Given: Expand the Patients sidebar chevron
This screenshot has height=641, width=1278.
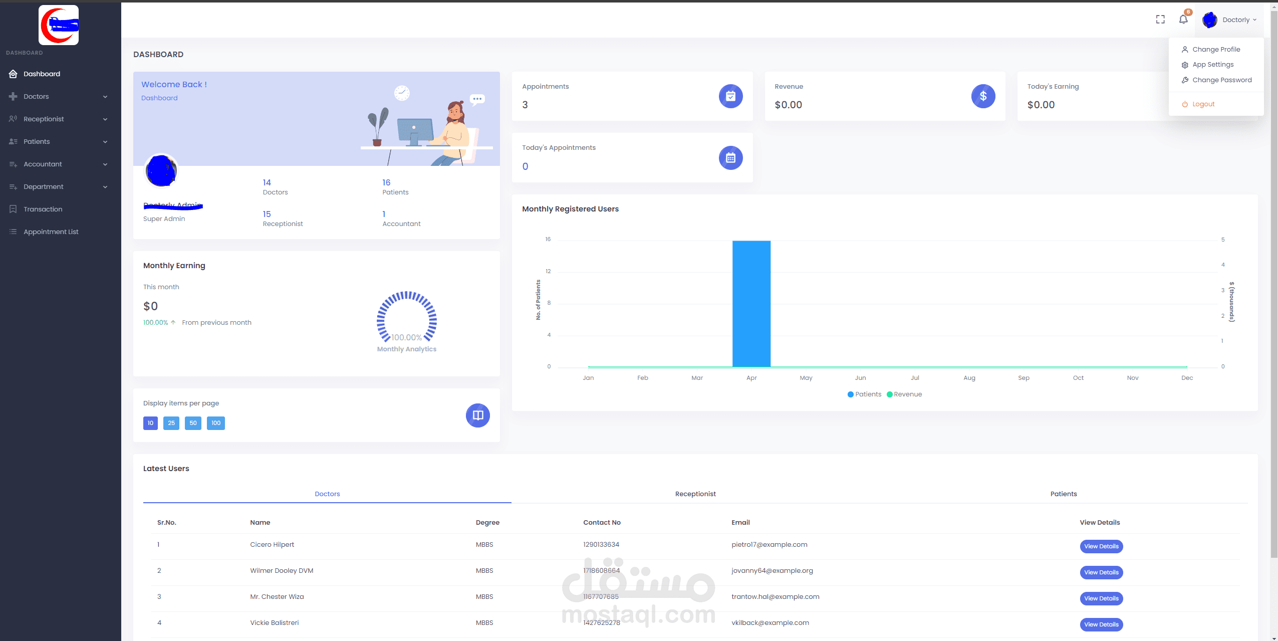Looking at the screenshot, I should (x=105, y=142).
